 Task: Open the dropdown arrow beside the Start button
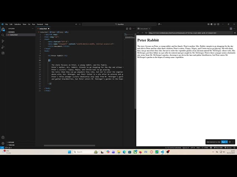[x=227, y=142]
